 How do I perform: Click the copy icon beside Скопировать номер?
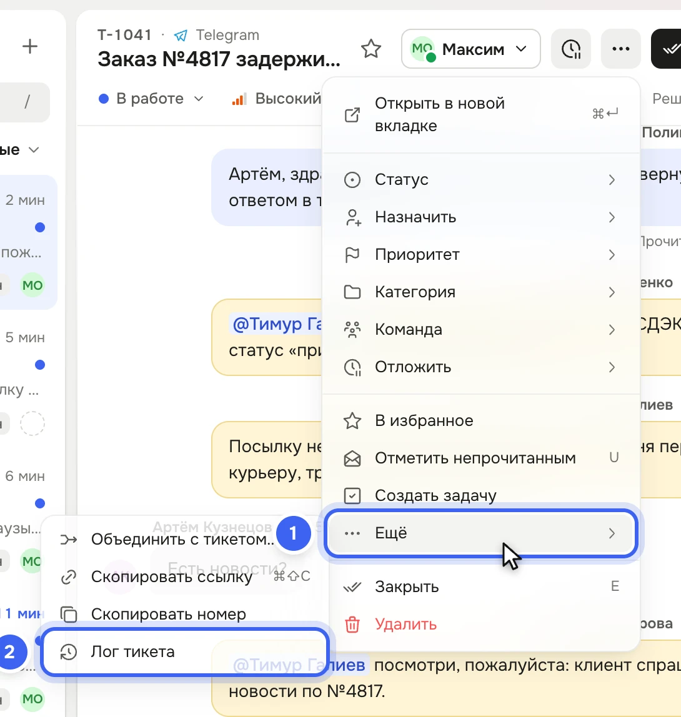coord(69,615)
